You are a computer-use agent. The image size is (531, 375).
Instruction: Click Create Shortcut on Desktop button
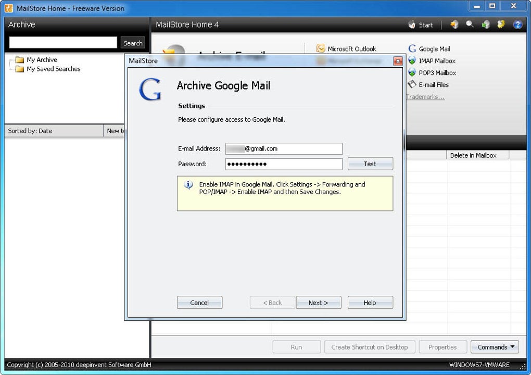click(370, 347)
